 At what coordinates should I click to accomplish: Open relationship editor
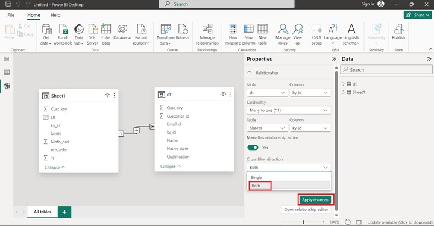pos(306,209)
